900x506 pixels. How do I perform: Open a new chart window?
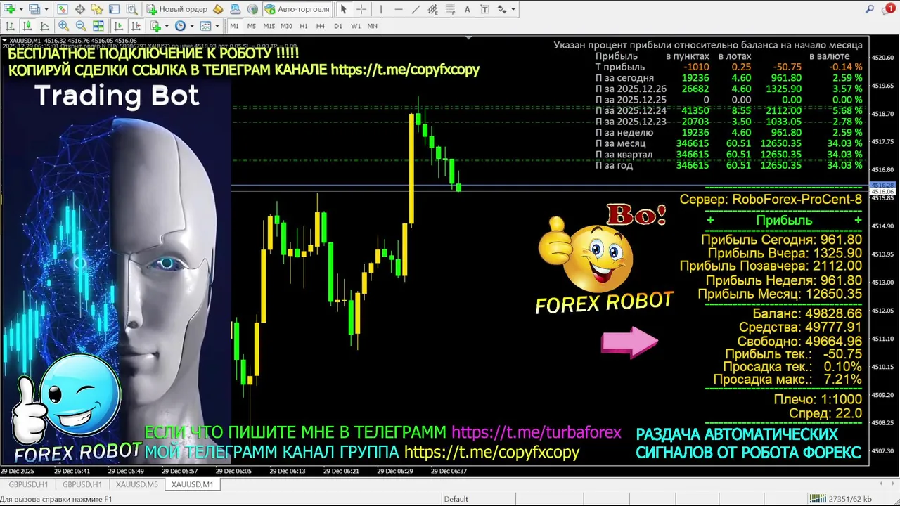click(x=10, y=9)
